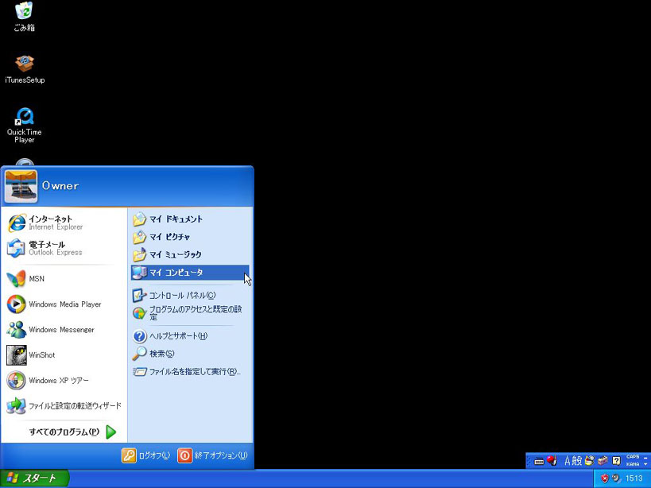Viewport: 651px width, 488px height.
Task: Click the tray icon next to the clock
Action: click(x=616, y=478)
